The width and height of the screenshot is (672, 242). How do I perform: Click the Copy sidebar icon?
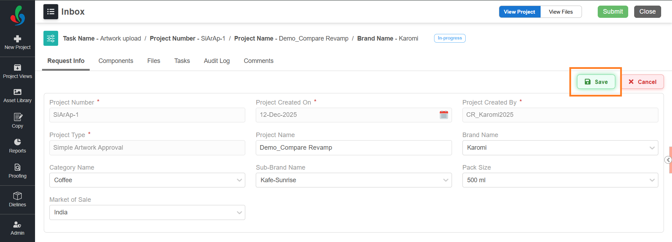pyautogui.click(x=18, y=117)
